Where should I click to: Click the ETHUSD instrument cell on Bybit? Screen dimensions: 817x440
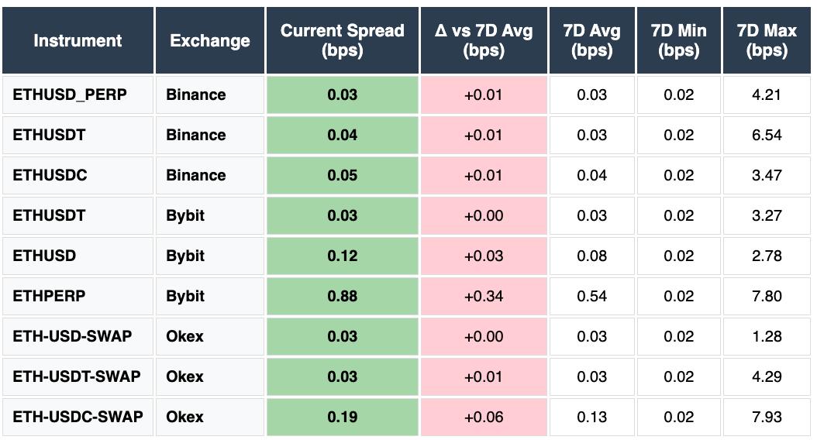(44, 256)
